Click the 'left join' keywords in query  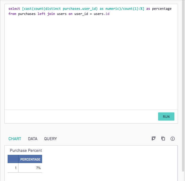pyautogui.click(x=46, y=14)
